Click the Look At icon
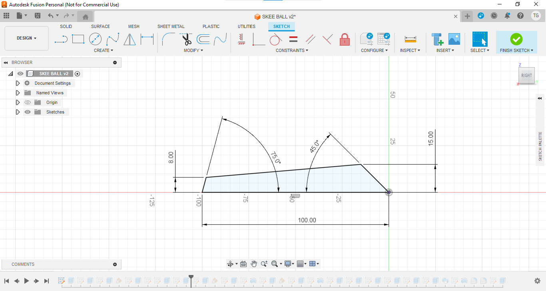This screenshot has height=291, width=546. [243, 264]
